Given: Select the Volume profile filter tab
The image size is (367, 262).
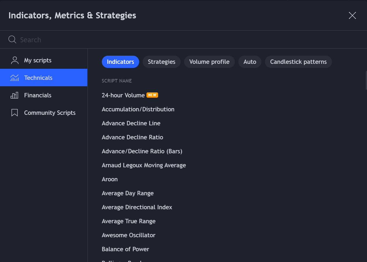Looking at the screenshot, I should (209, 62).
